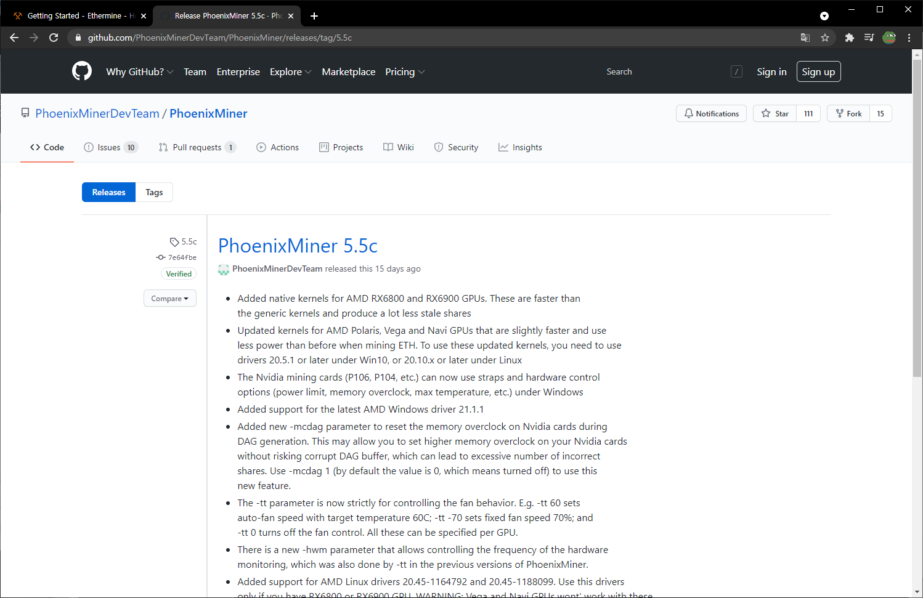The image size is (923, 598).
Task: Bookmark this page with star icon
Action: click(825, 38)
